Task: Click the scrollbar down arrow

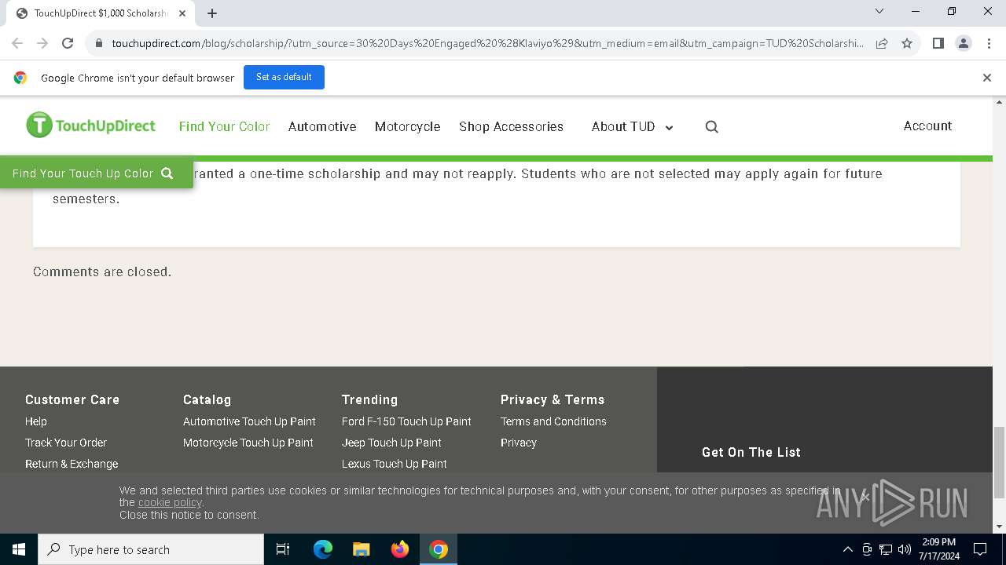Action: 999,527
